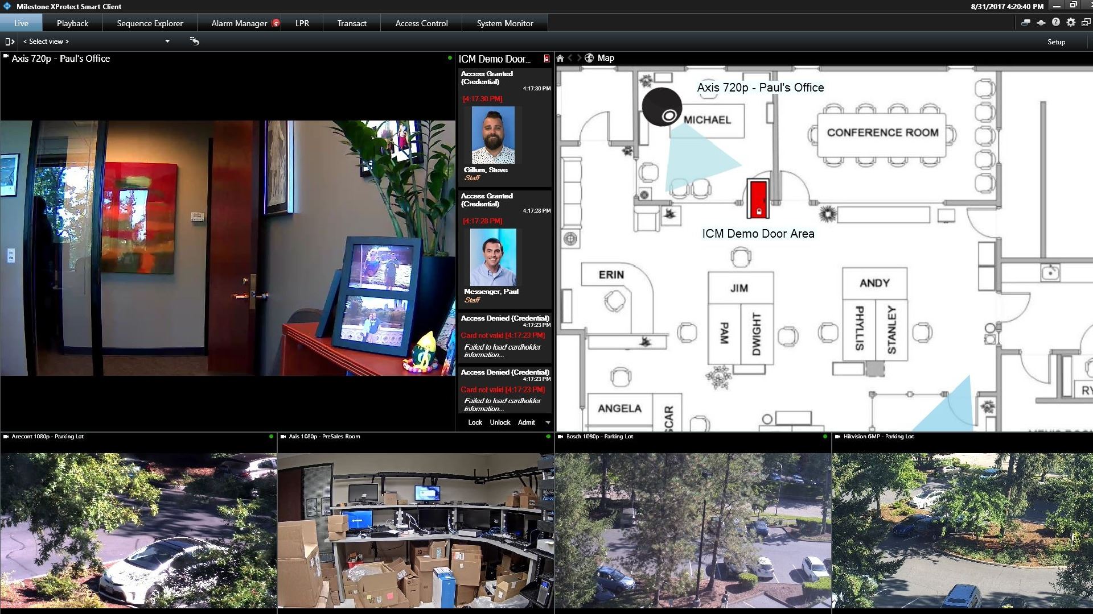Click the map globe icon
1093x614 pixels.
589,58
